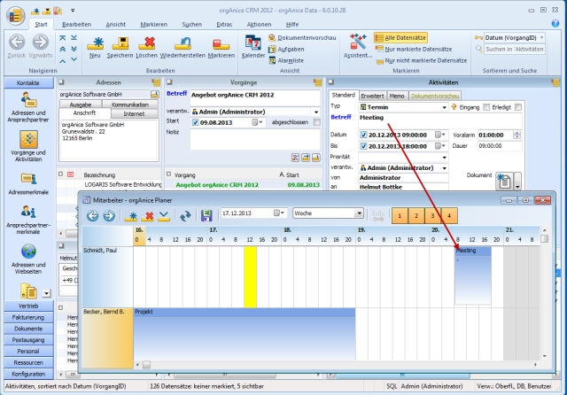Open the Bis date picker dropdown
This screenshot has width=567, height=395.
click(440, 146)
